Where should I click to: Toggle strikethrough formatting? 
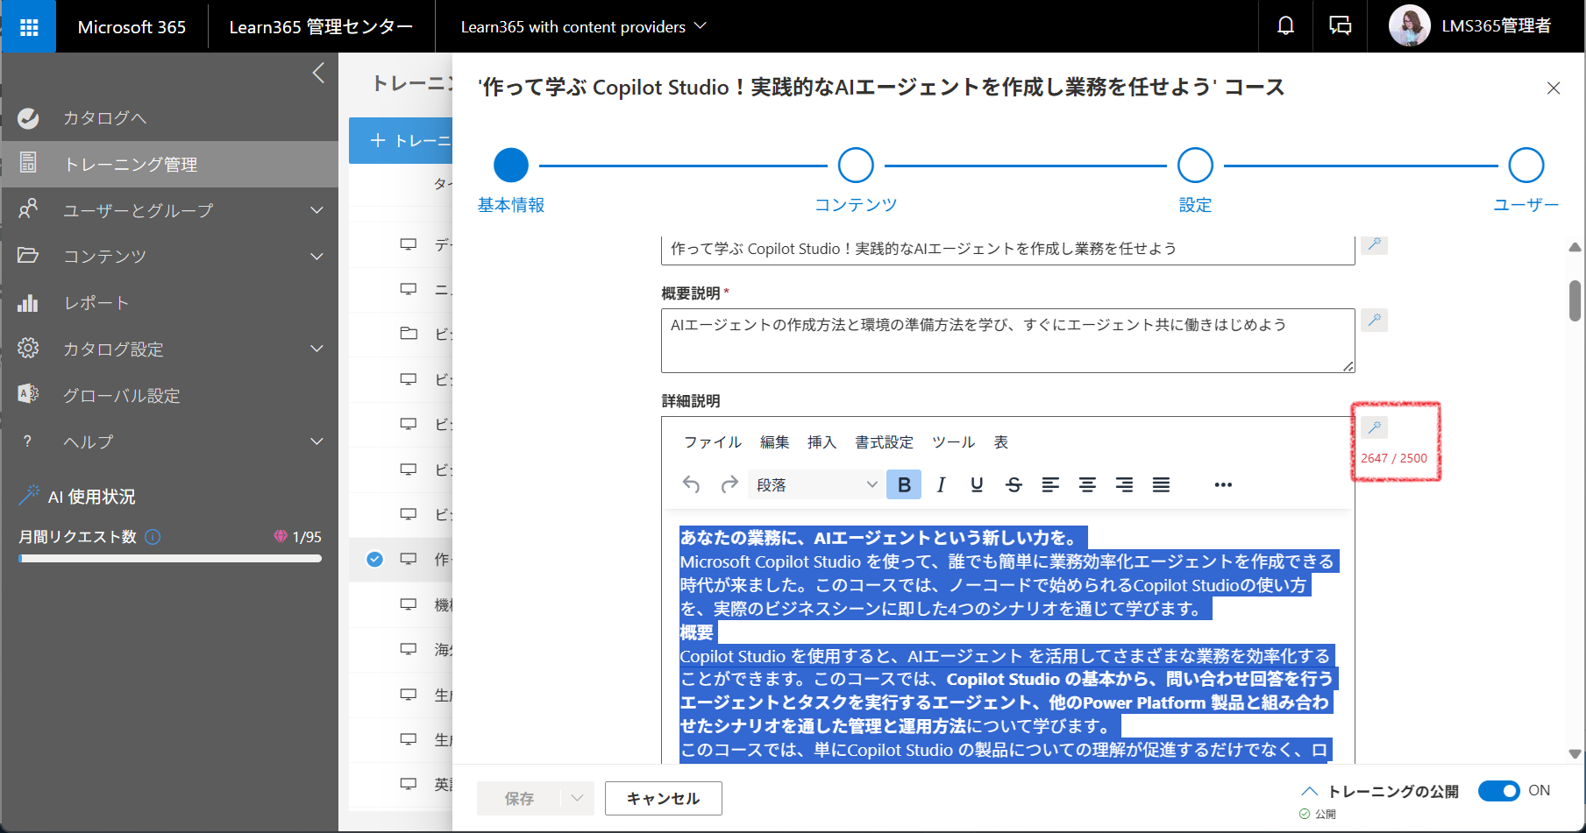(1013, 484)
